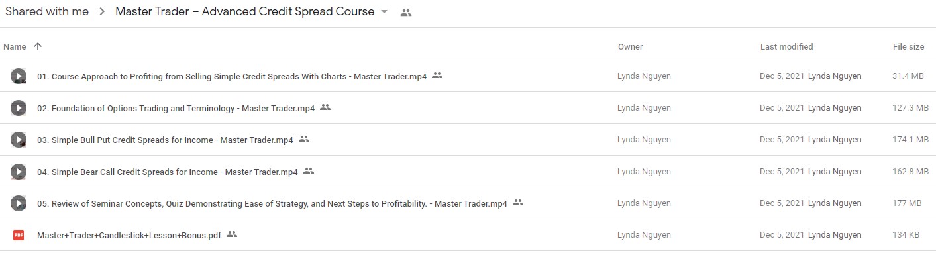This screenshot has width=936, height=257.
Task: Open Master+Trader+Candlestick+Lesson+Bonus.pdf file name
Action: click(x=129, y=235)
